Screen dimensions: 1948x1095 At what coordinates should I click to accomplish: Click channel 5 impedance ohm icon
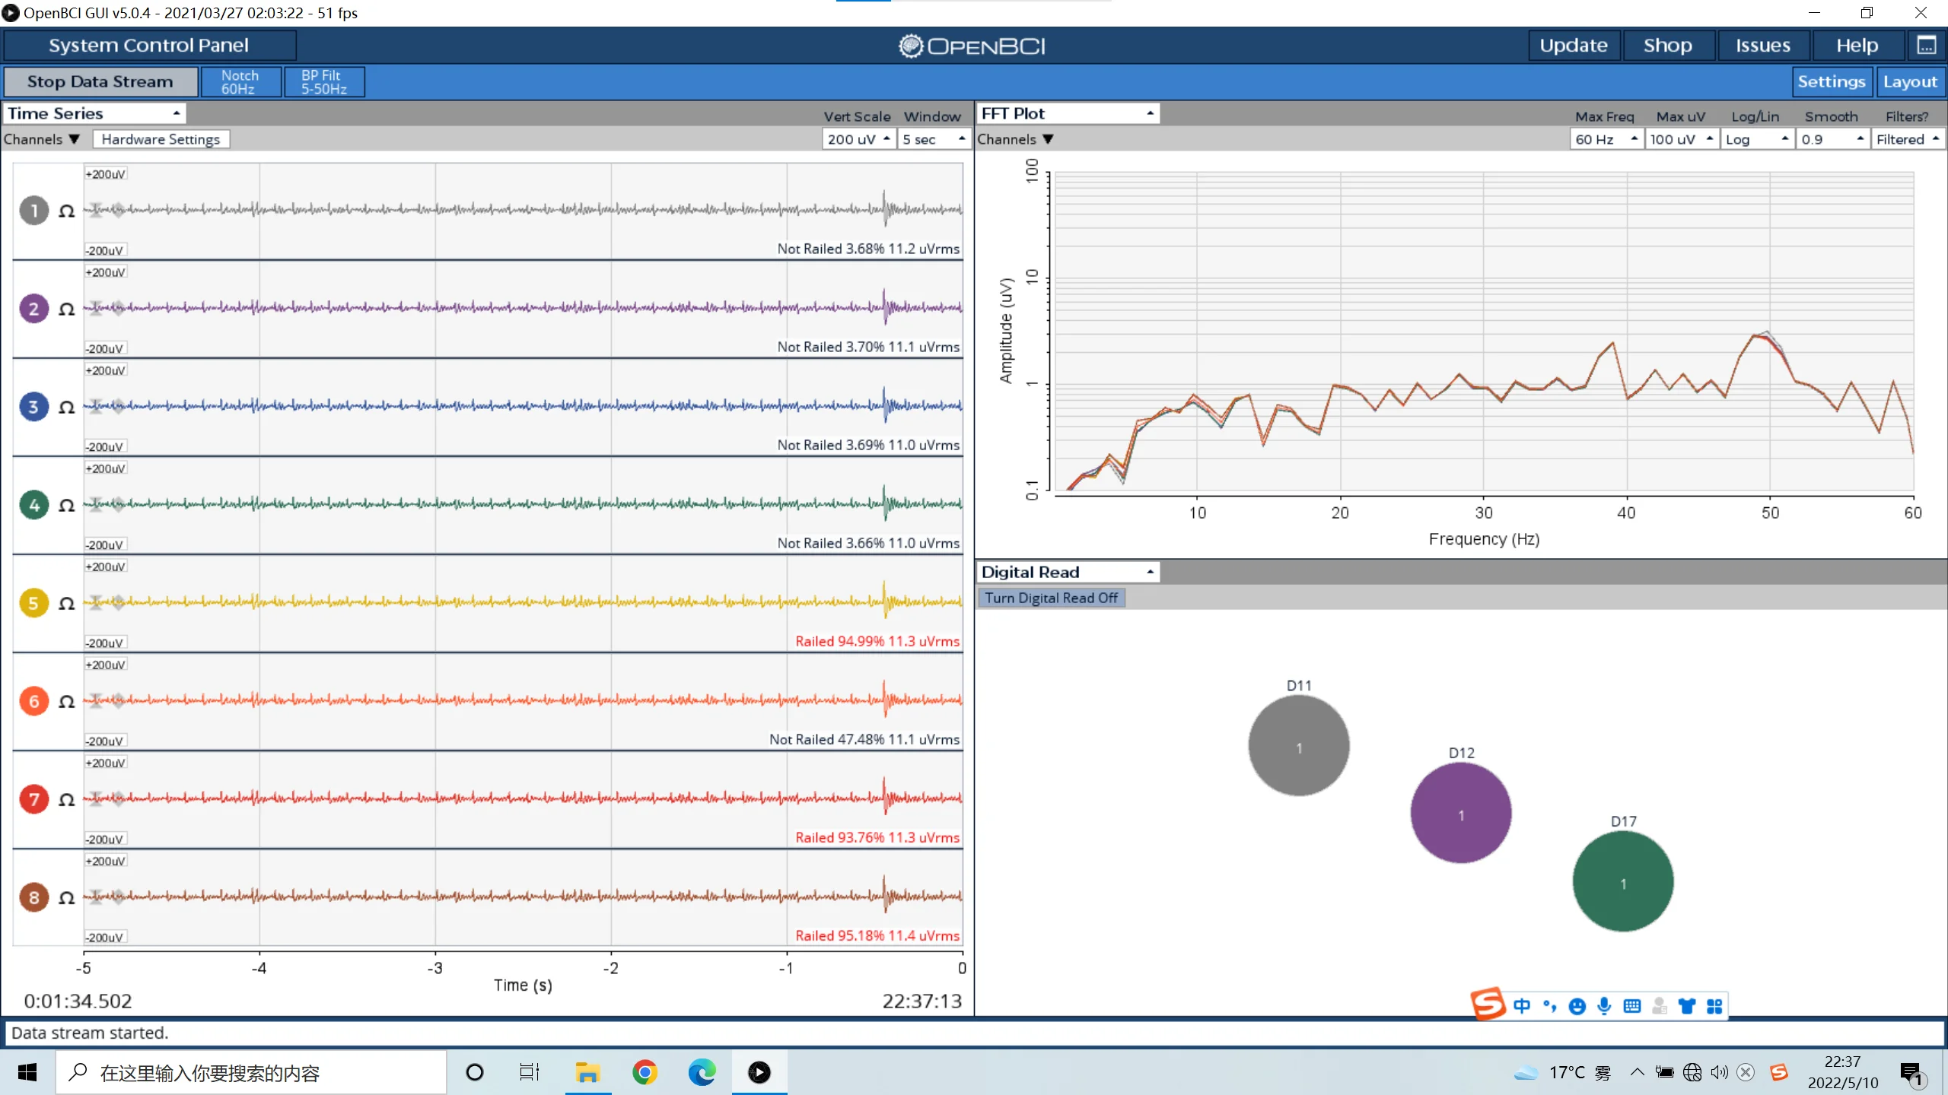[67, 604]
